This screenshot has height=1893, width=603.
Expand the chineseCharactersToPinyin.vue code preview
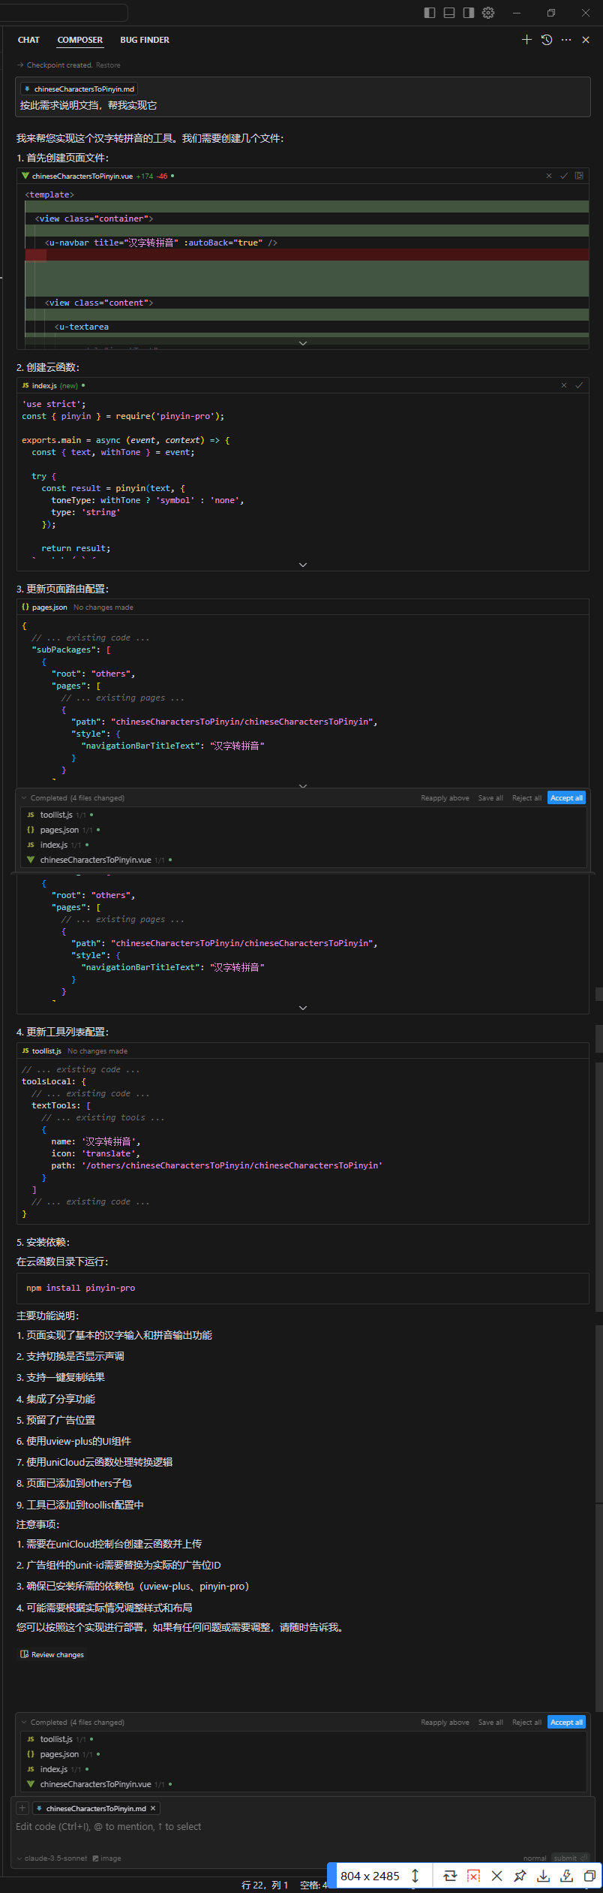(x=303, y=343)
